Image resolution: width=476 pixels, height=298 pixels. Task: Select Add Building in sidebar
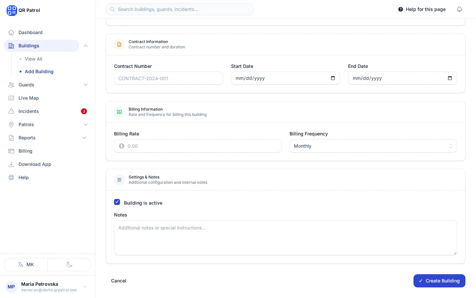(x=39, y=72)
